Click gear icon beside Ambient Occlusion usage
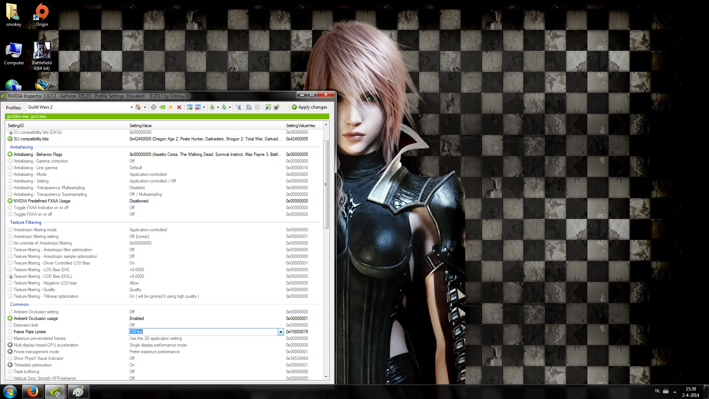This screenshot has height=399, width=709. pos(10,318)
